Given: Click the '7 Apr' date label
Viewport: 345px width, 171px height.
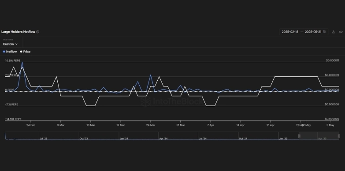Looking at the screenshot, I should click(x=211, y=125).
